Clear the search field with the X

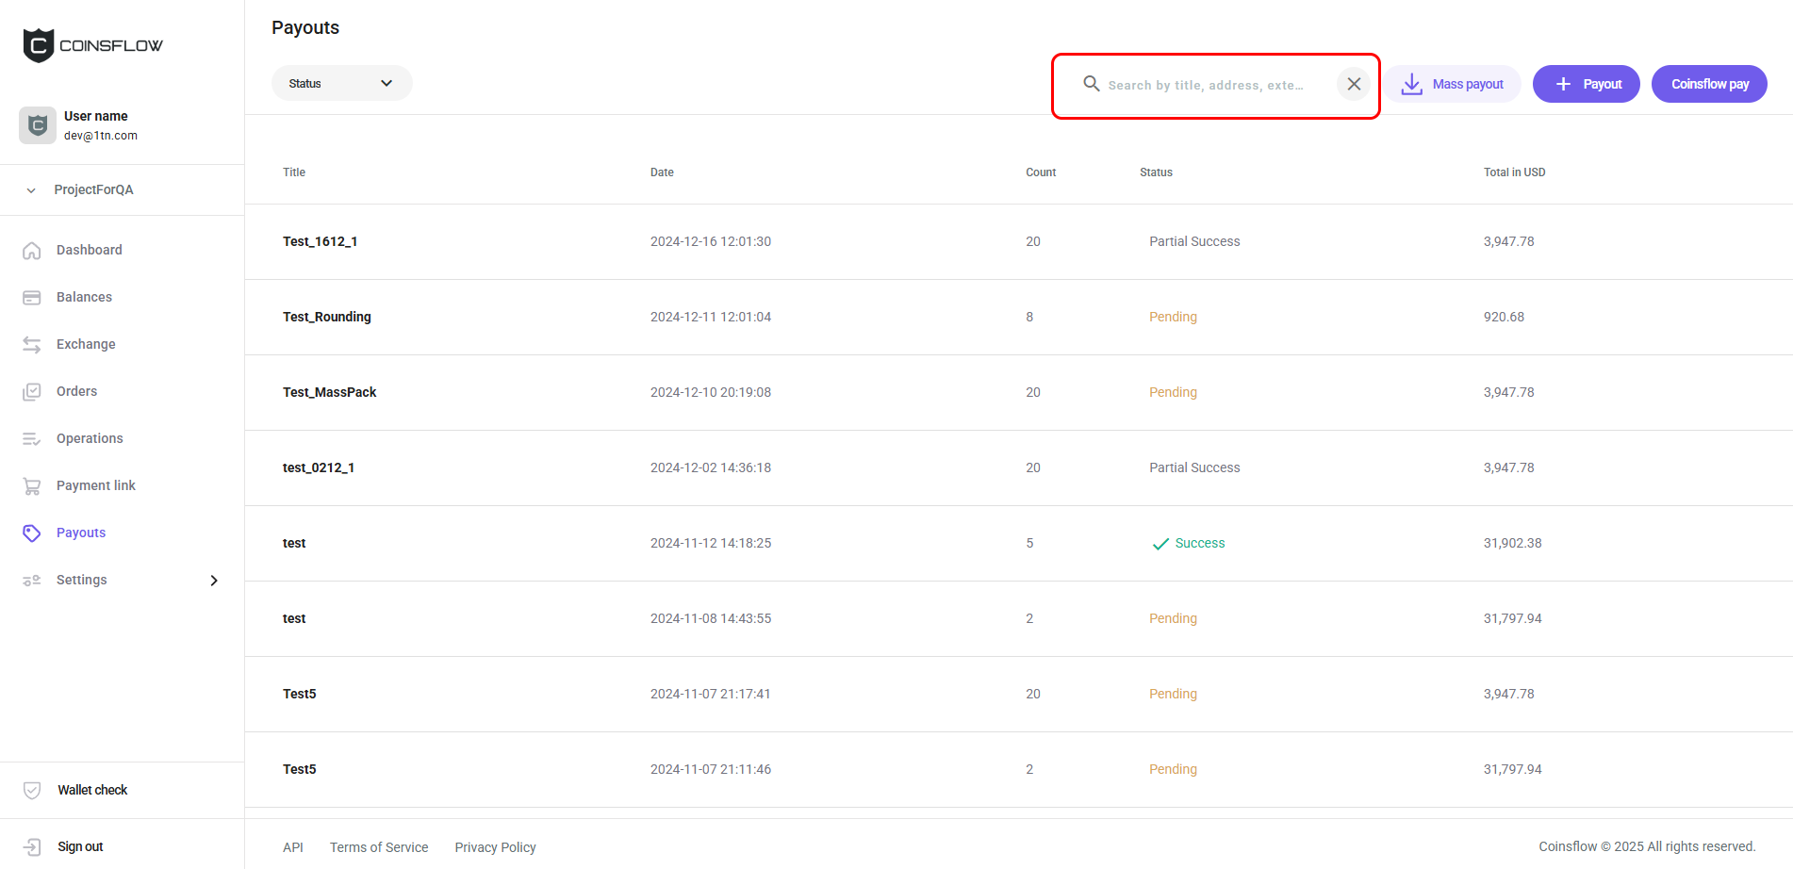[1354, 84]
